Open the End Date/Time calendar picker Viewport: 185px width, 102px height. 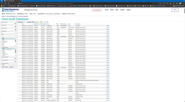click(15, 62)
